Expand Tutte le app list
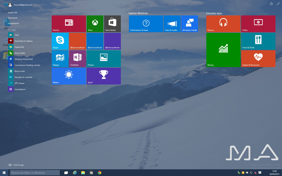The width and height of the screenshot is (282, 176). tap(16, 165)
